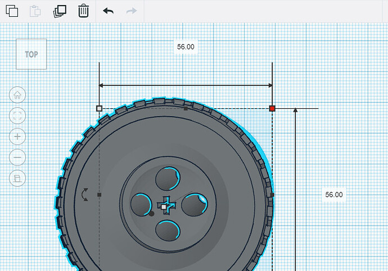388x271 pixels.
Task: Click the TOP view cube face
Action: [31, 54]
